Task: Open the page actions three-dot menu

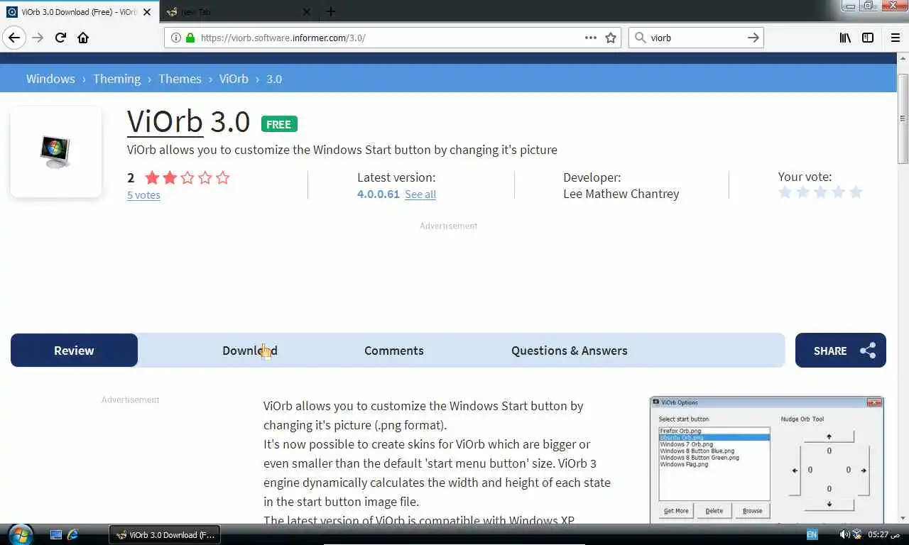Action: (590, 38)
